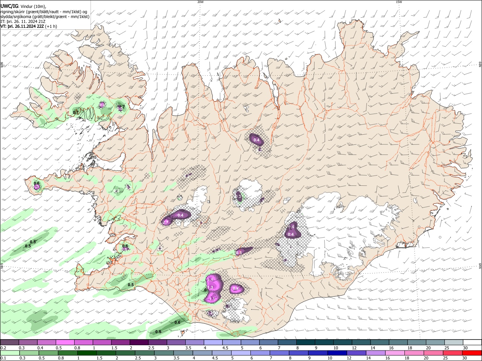
Task: Click the 0.2 legend value label
Action: [x=3, y=348]
